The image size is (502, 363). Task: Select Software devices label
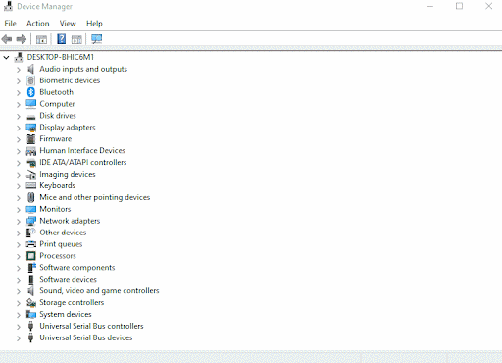pyautogui.click(x=69, y=279)
